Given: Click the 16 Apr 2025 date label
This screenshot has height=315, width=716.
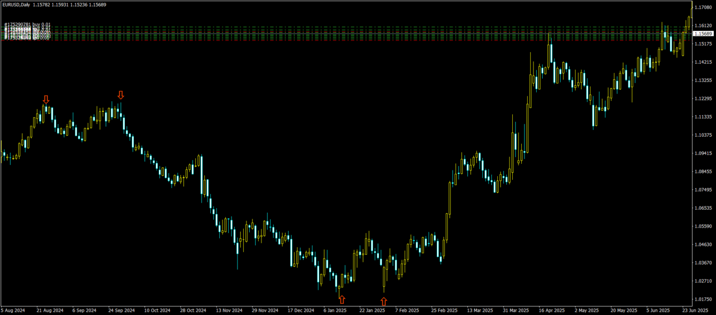Looking at the screenshot, I should pyautogui.click(x=551, y=311).
